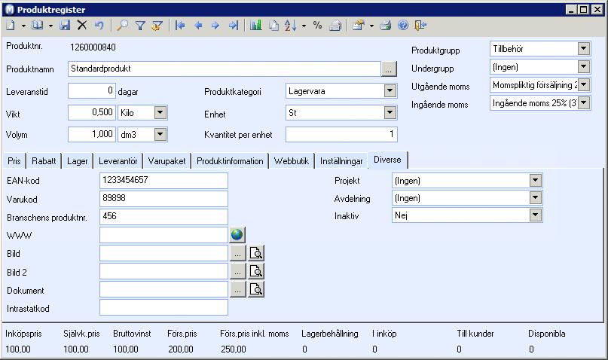
Task: Expand the Utgående moms dropdown
Action: coord(583,84)
